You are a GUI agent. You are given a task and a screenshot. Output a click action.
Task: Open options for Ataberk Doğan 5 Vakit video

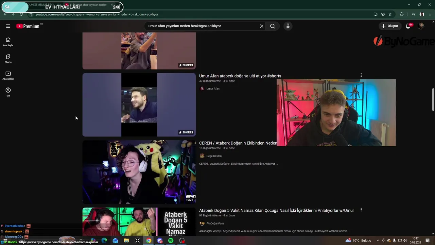[x=361, y=210]
